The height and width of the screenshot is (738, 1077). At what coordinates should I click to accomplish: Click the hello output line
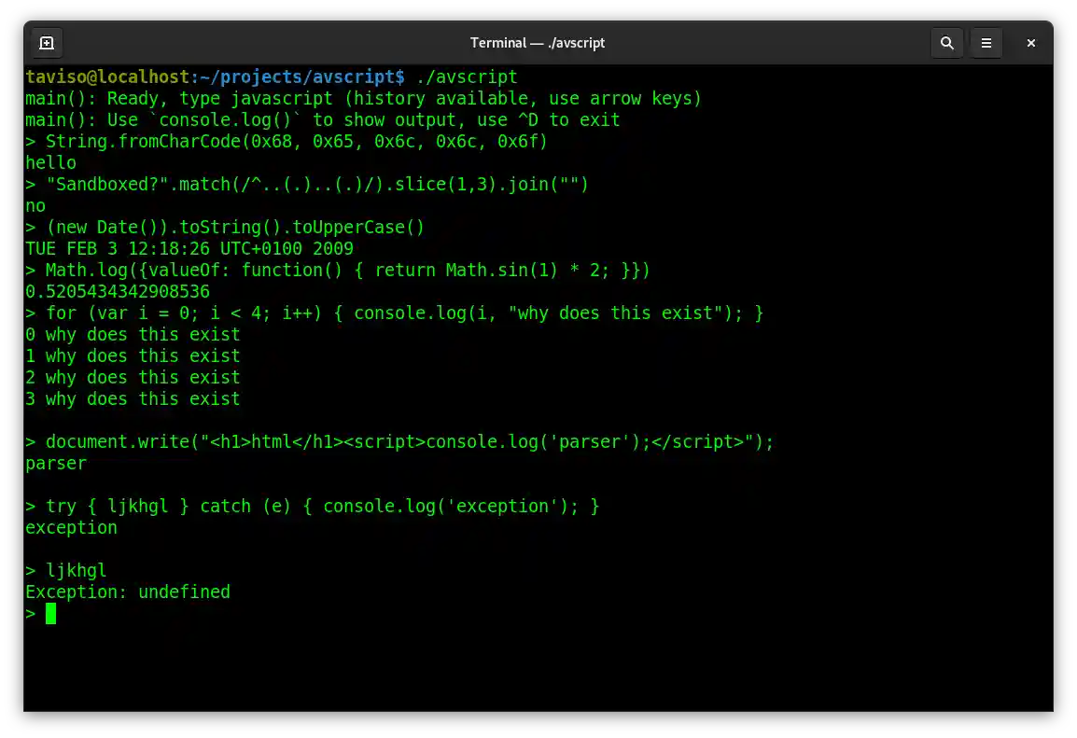pos(50,162)
